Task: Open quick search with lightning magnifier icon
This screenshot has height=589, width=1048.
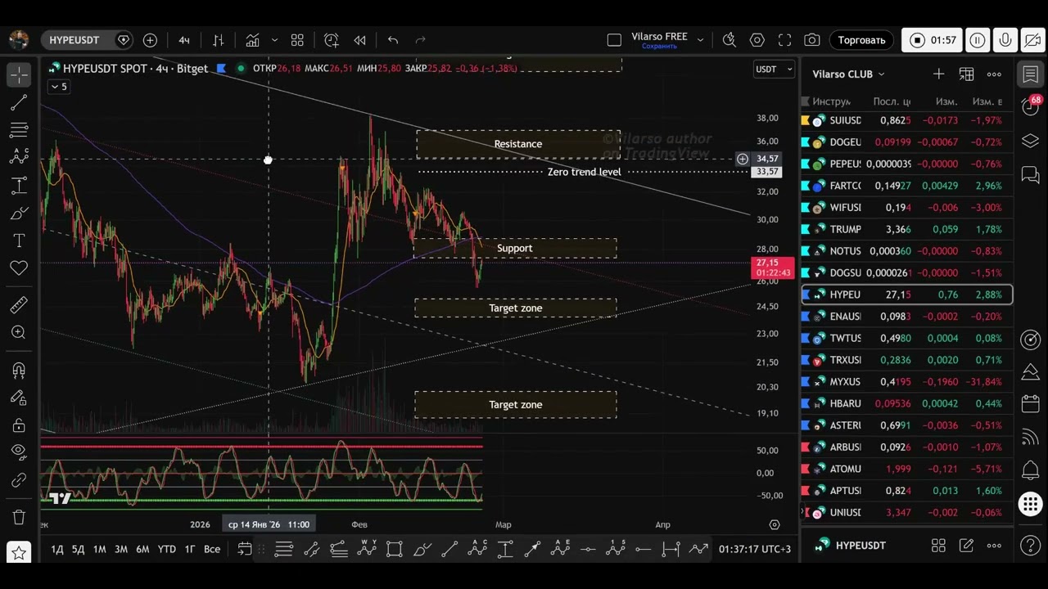Action: [730, 40]
